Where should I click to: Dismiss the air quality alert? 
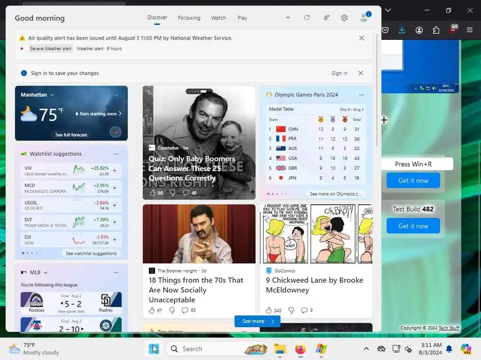362,38
